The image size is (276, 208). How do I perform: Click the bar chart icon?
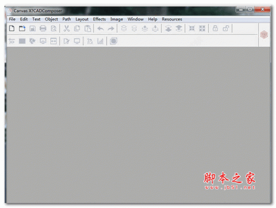pos(100,41)
